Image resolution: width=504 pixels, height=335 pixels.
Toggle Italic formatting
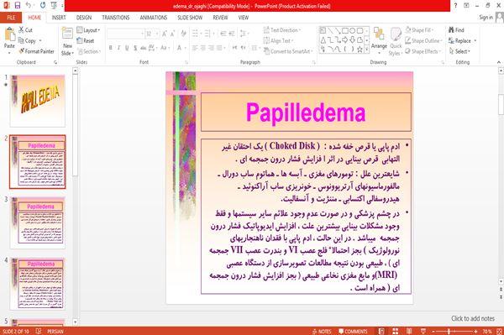coord(118,48)
